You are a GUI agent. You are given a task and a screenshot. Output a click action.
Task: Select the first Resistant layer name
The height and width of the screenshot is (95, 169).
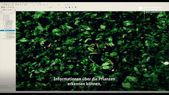[x=9, y=23]
